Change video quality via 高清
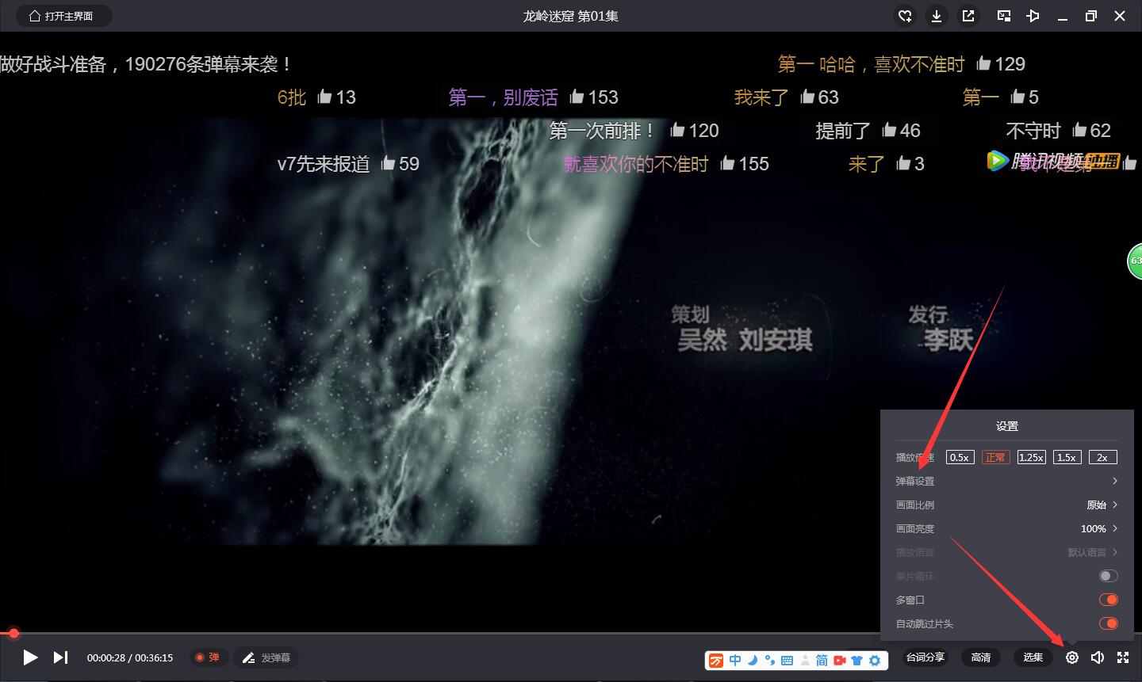1142x682 pixels. tap(981, 657)
